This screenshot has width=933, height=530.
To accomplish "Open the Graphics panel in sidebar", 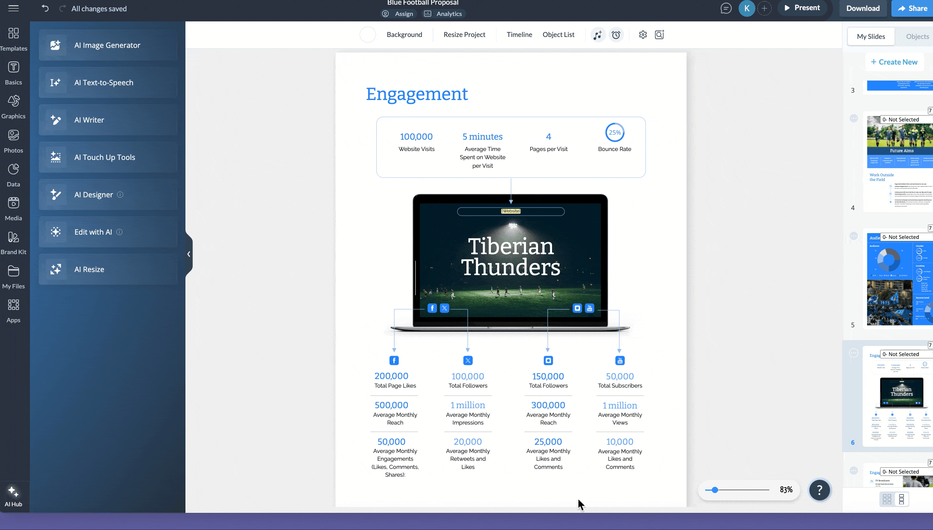I will pyautogui.click(x=14, y=105).
